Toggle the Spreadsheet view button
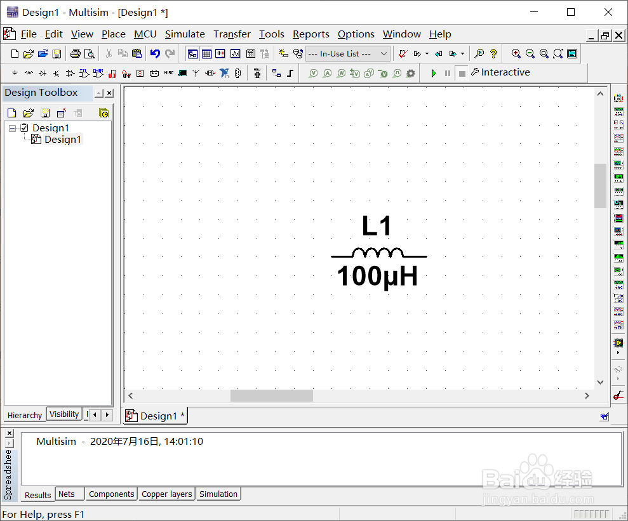 coord(206,53)
